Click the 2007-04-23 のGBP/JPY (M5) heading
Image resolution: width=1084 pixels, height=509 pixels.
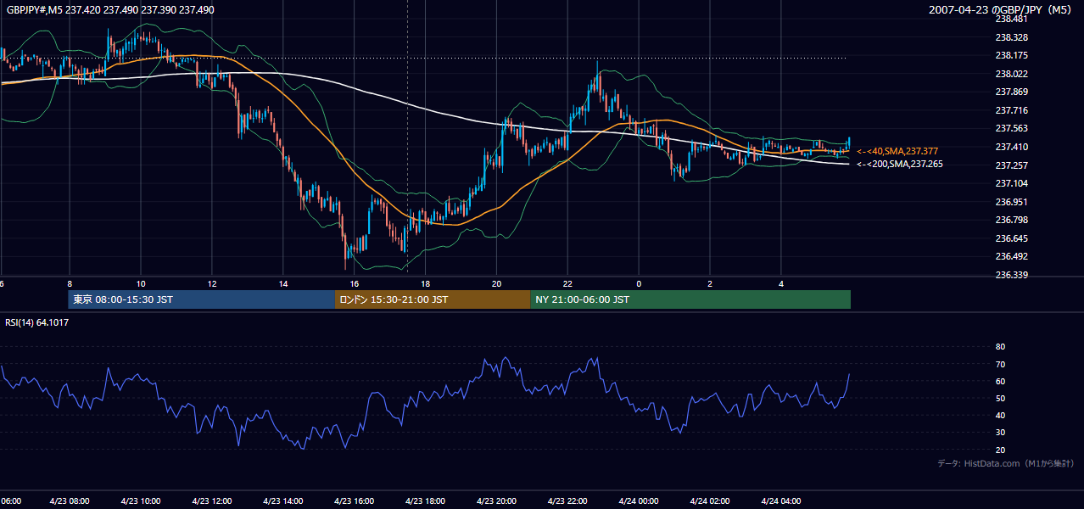[x=1002, y=9]
